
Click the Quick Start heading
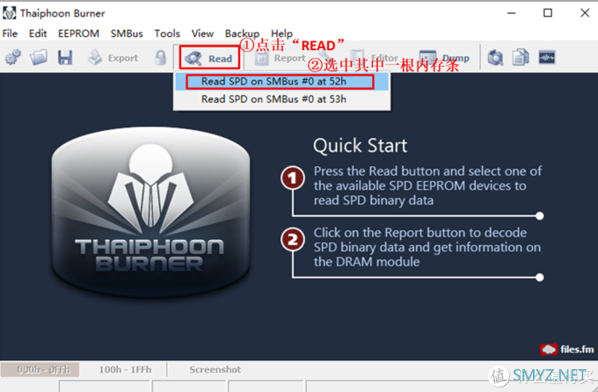[360, 146]
